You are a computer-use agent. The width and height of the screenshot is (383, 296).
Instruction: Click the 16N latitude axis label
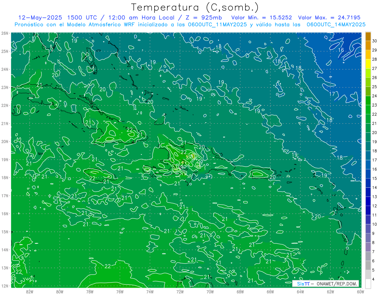5,214
